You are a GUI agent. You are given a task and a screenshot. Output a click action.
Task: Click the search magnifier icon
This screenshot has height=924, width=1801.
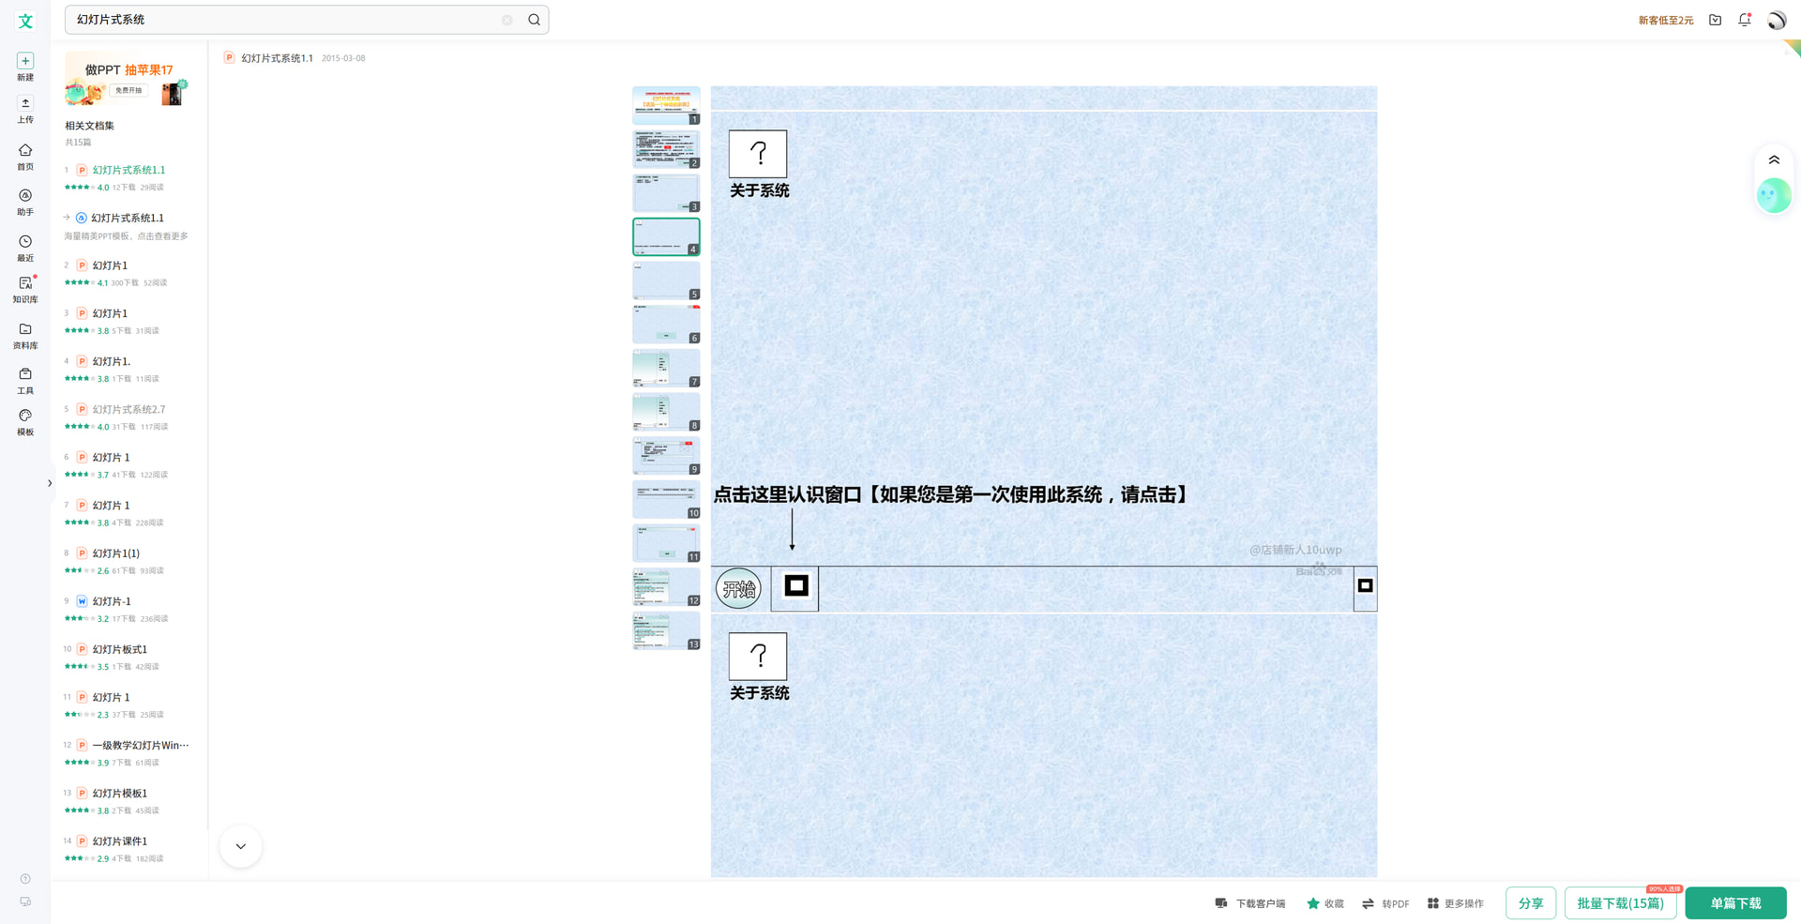[x=534, y=20]
